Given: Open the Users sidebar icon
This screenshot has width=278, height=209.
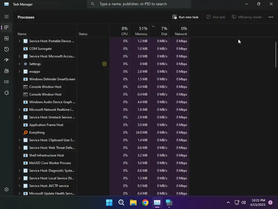Looking at the screenshot, I should pos(7,71).
